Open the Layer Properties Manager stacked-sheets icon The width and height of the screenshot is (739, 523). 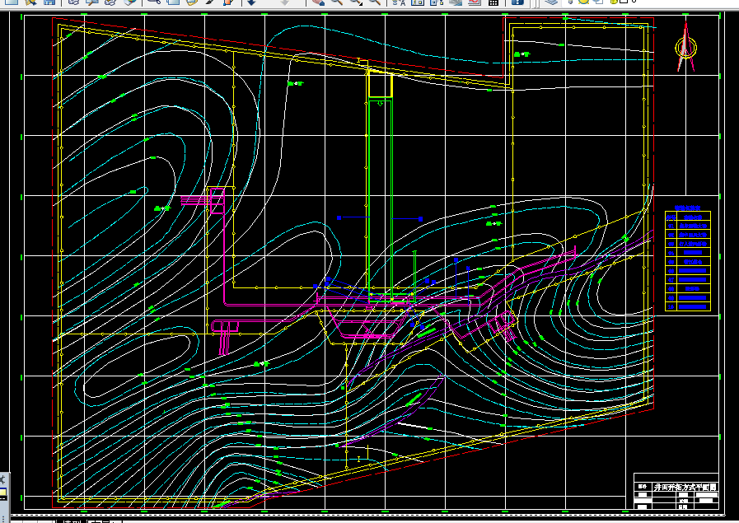550,2
